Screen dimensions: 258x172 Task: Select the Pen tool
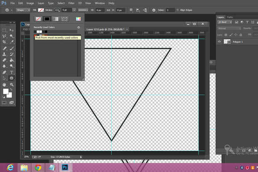[x=4, y=72]
